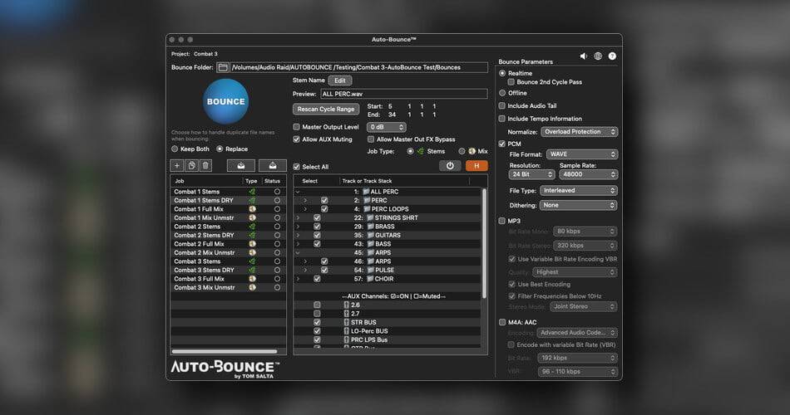Open the File Format WAVE dropdown
The width and height of the screenshot is (790, 415).
coord(582,154)
